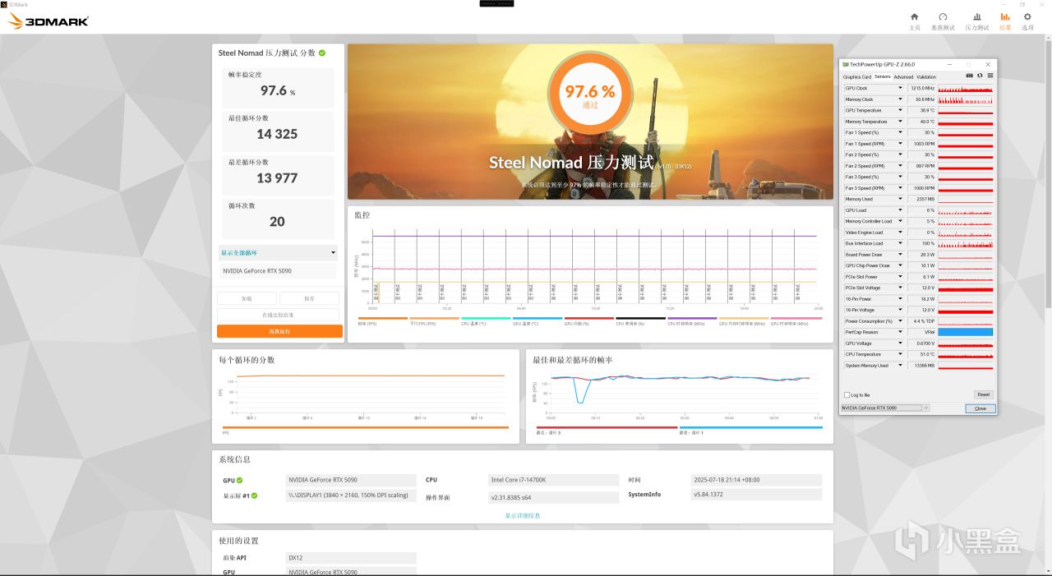
Task: Click 保存 save button
Action: click(309, 298)
